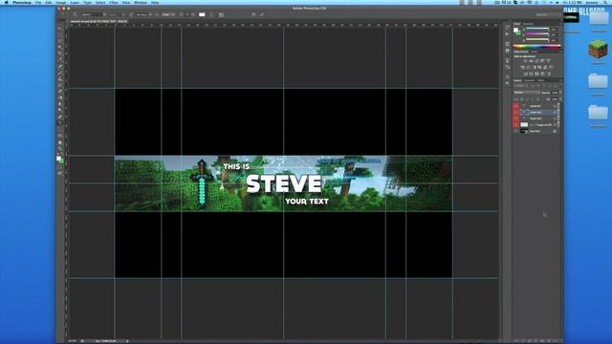
Task: Toggle visibility of black thumbnail layer
Action: point(516,131)
